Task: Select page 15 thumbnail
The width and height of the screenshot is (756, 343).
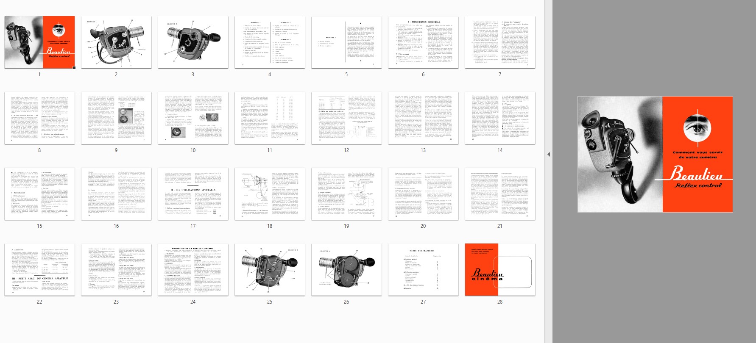Action: click(39, 194)
